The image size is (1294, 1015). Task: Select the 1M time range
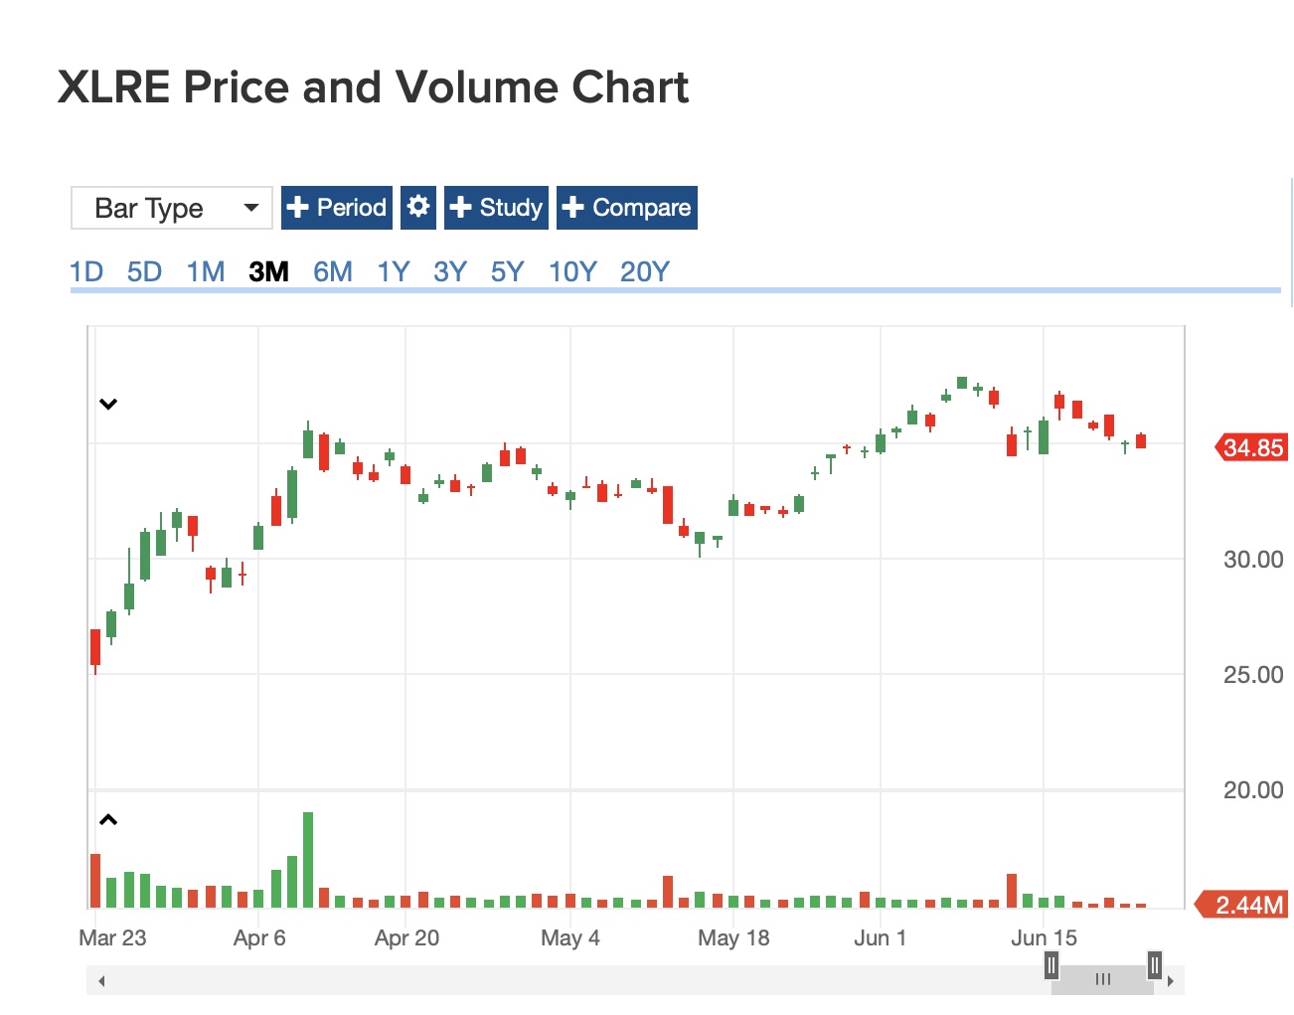[x=206, y=271]
